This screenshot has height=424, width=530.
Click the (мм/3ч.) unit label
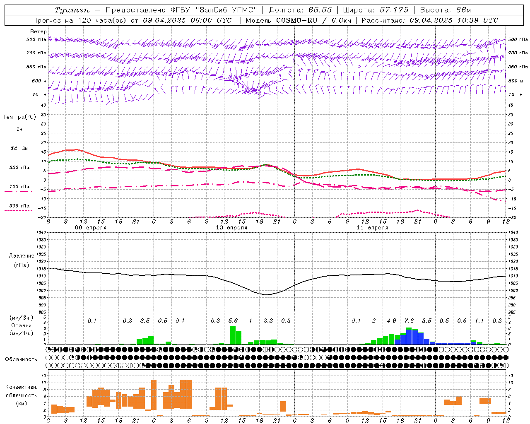tap(22, 318)
